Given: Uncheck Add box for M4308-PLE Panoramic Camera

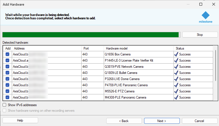Looking at the screenshot, I should pos(7,97).
